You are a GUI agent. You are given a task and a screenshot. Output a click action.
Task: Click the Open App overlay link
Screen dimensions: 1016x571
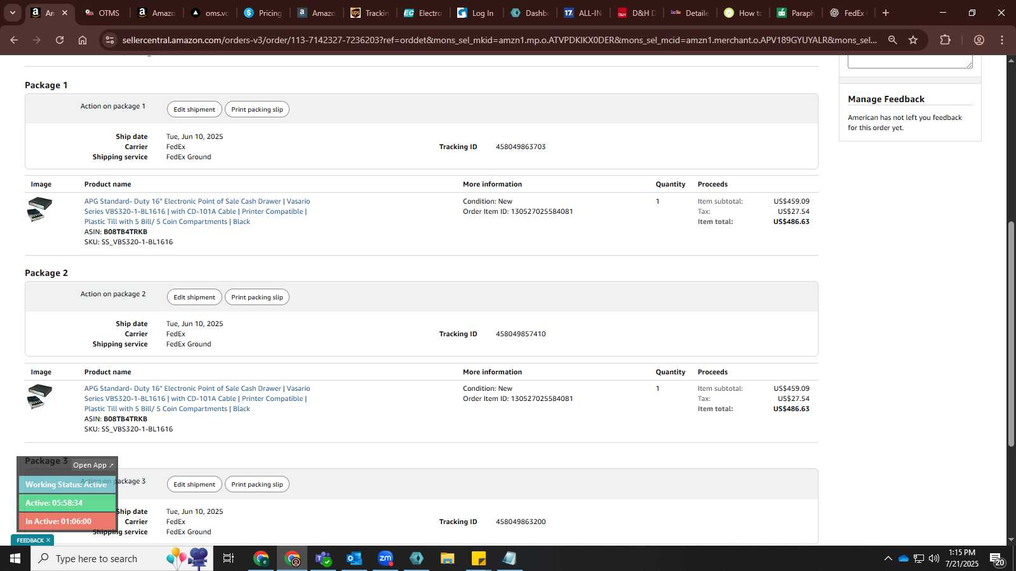(x=93, y=465)
